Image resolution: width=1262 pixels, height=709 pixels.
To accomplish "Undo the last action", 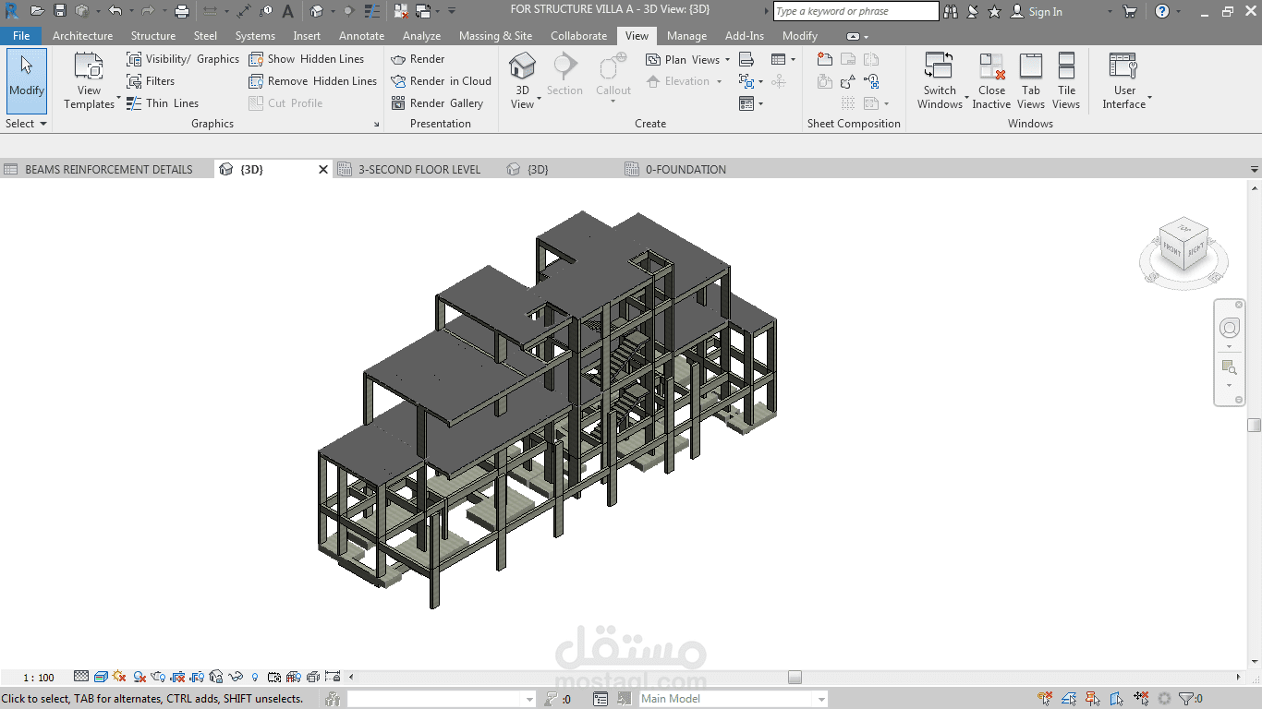I will click(115, 11).
